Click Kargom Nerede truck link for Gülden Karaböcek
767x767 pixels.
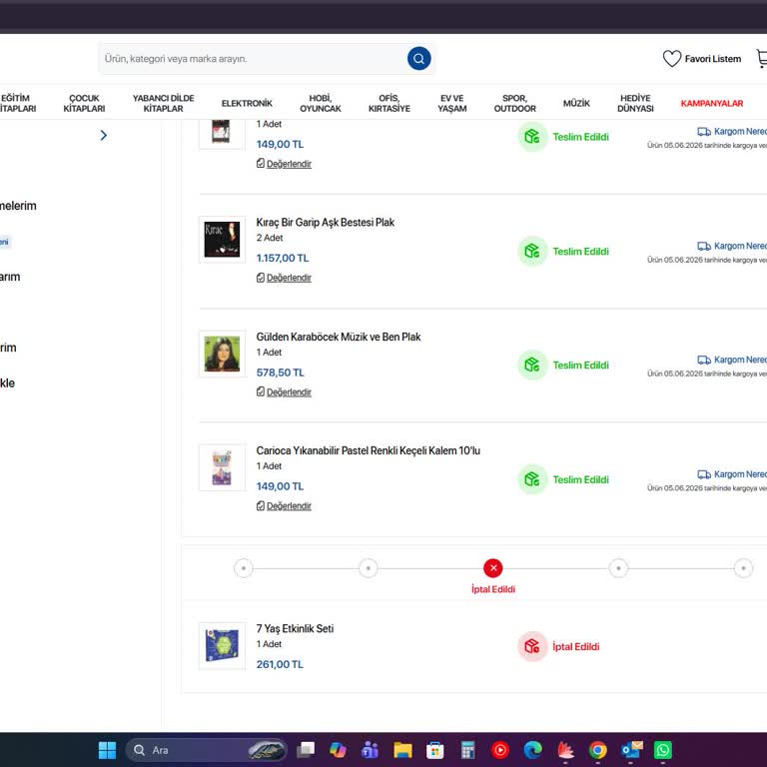coord(732,360)
